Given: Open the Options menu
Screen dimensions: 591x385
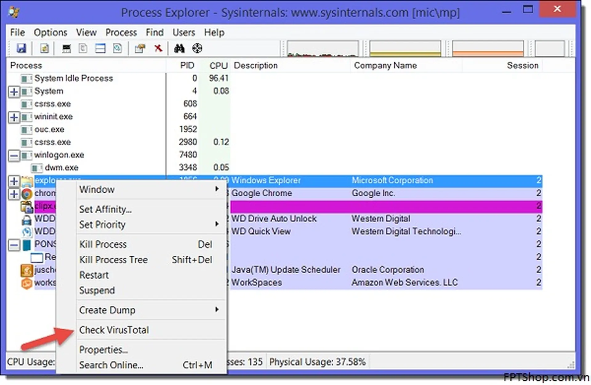Looking at the screenshot, I should (50, 32).
